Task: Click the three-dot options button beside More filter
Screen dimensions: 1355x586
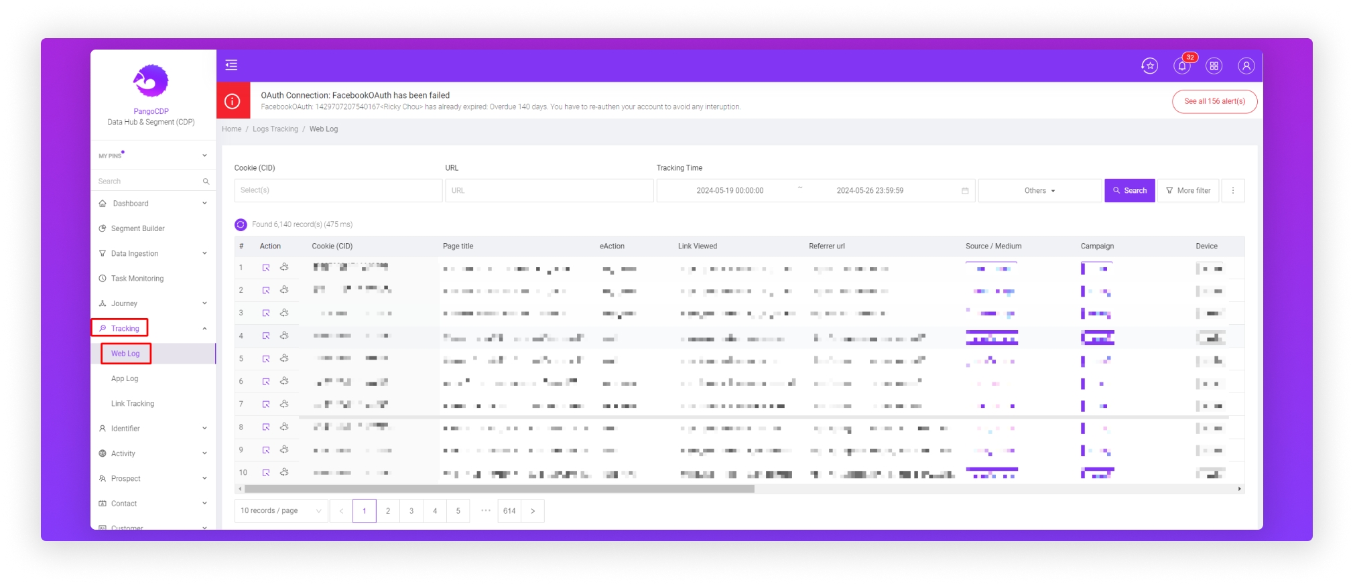Action: point(1232,191)
